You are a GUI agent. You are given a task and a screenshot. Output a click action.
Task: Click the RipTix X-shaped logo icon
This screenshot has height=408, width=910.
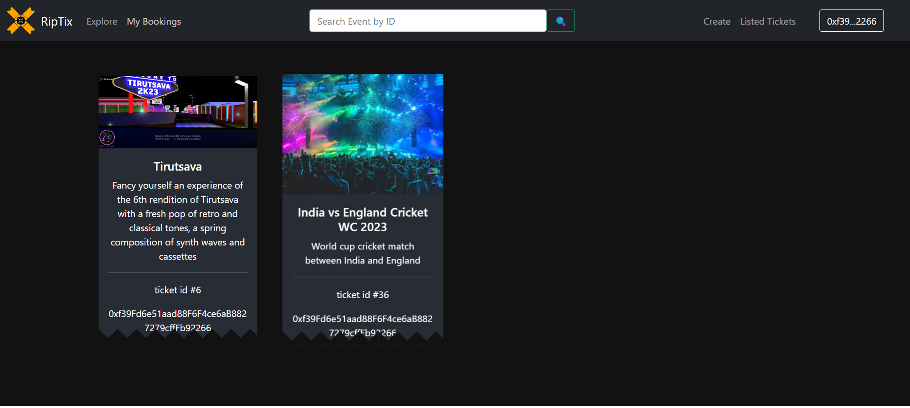tap(21, 21)
